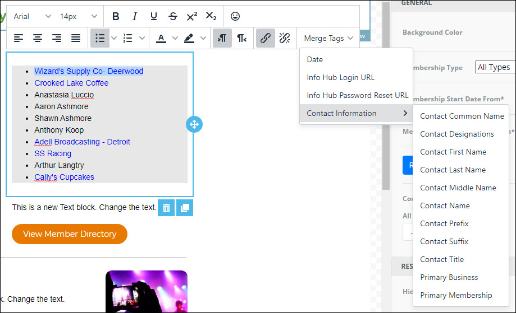Insert Contact Middle Name tag
Image resolution: width=516 pixels, height=313 pixels.
pos(461,188)
